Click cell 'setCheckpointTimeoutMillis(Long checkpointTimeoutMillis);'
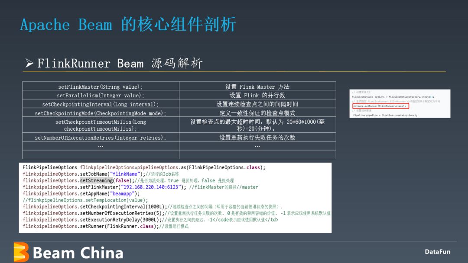Image resolution: width=468 pixels, height=263 pixels. [x=101, y=125]
